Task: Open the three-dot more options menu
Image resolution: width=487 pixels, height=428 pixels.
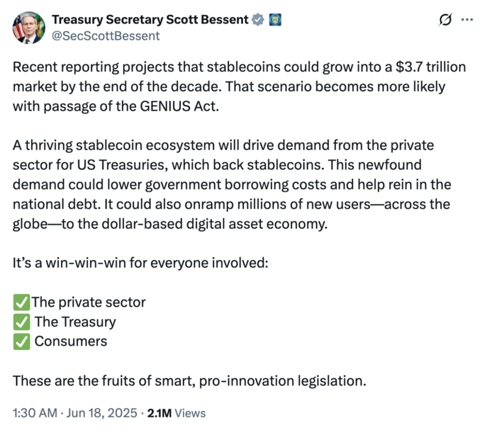Action: click(x=467, y=20)
